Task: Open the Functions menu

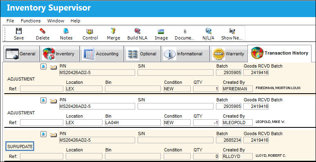Action: click(x=31, y=21)
